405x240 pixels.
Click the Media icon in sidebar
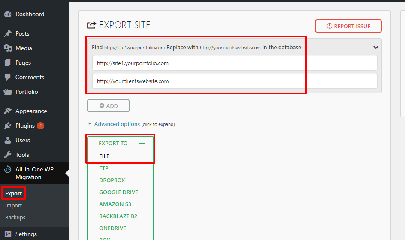(x=8, y=48)
